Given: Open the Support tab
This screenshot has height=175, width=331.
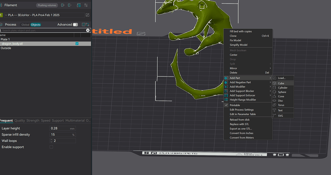Looking at the screenshot, I should (58, 120).
